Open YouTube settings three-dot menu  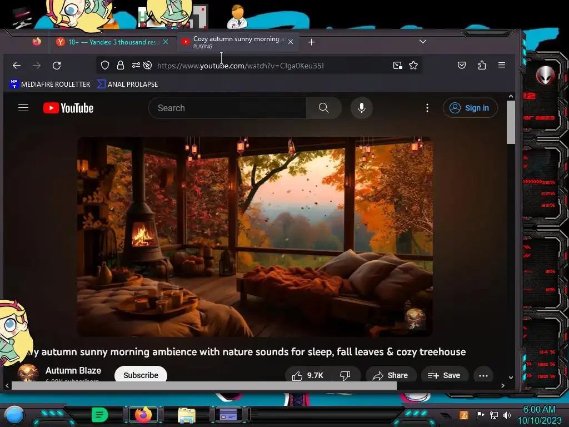coord(427,108)
